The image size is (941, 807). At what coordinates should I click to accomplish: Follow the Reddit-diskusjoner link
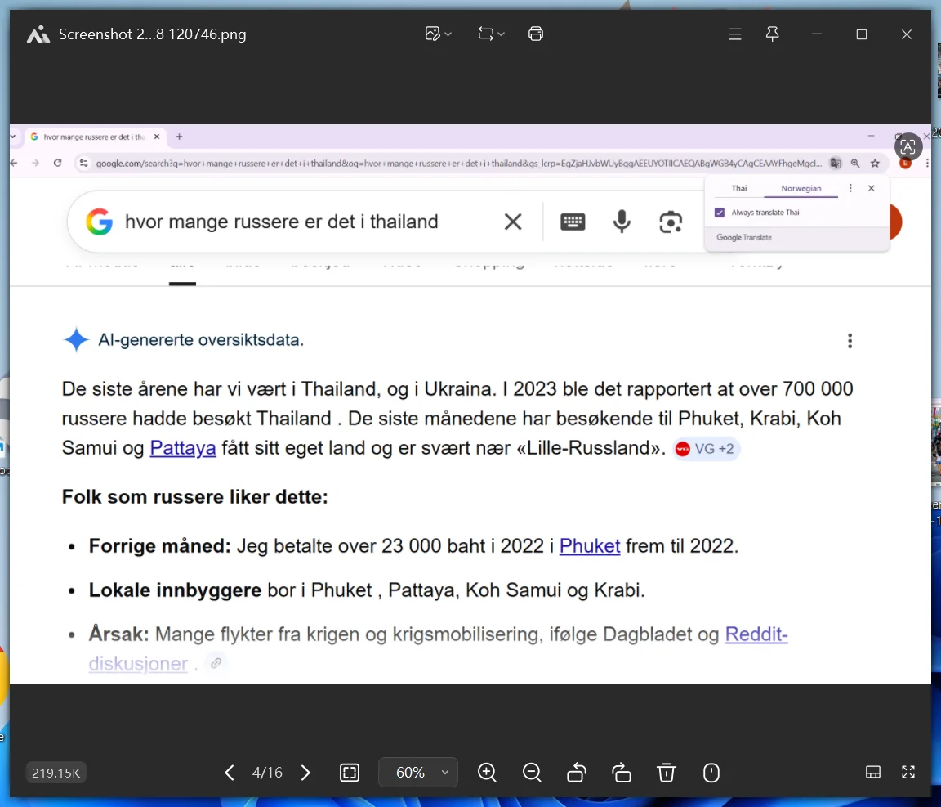[x=138, y=663]
